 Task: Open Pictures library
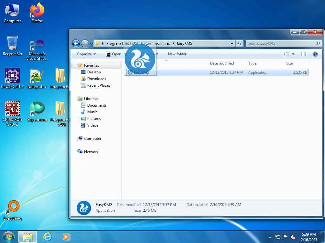pyautogui.click(x=94, y=119)
